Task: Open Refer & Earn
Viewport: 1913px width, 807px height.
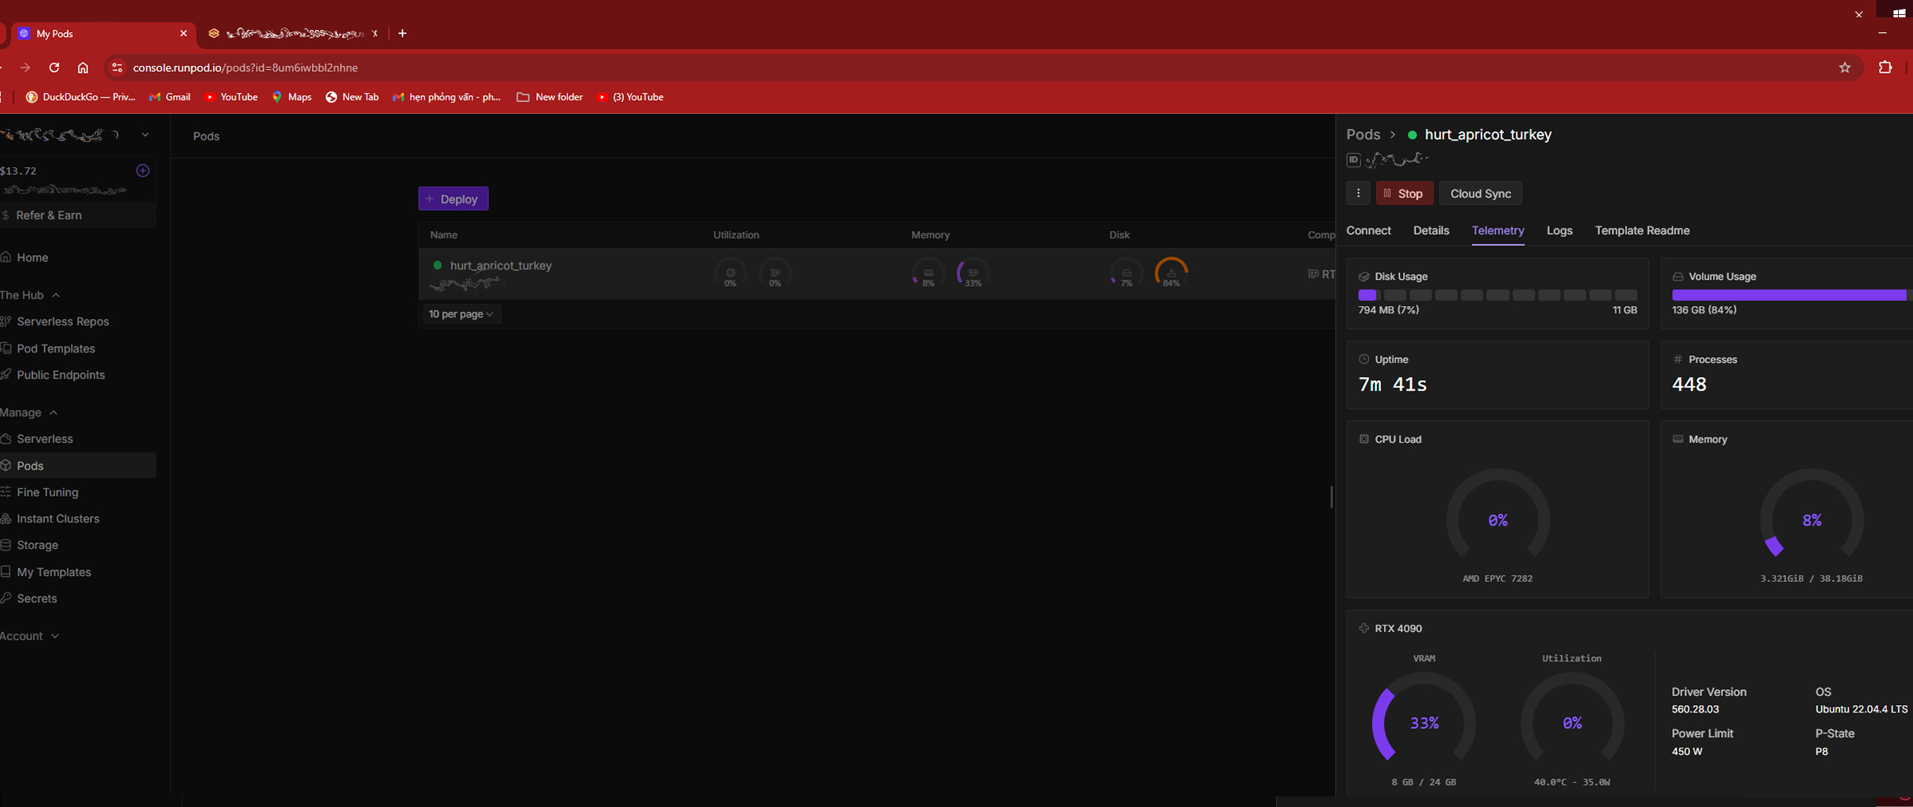Action: 77,215
